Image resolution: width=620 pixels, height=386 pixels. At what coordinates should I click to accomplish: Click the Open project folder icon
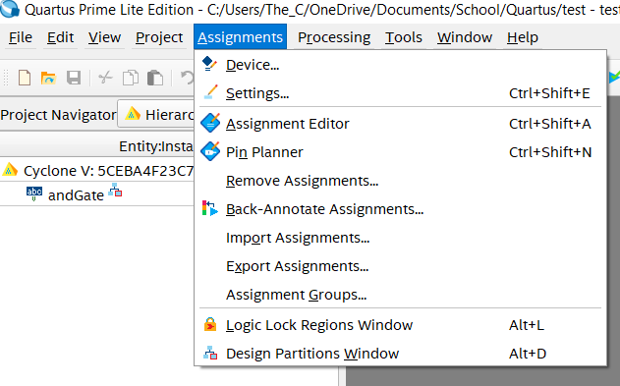[48, 78]
